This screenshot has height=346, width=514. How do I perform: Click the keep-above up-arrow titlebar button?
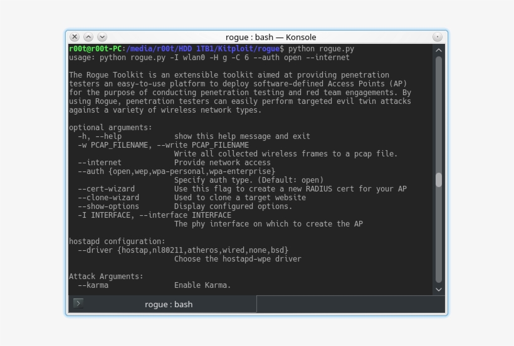point(88,37)
